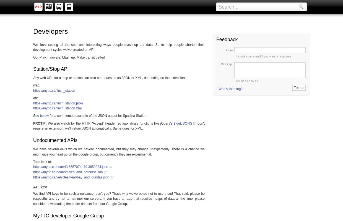This screenshot has width=343, height=221.
Task: Open the streetcar icon in header
Action: tap(69, 7)
